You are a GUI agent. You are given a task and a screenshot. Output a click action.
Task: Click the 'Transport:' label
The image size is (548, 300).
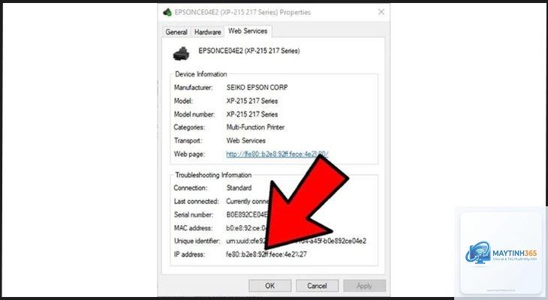188,140
